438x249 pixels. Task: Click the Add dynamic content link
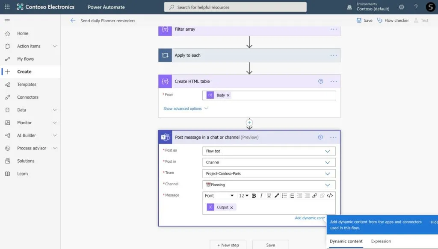point(310,218)
